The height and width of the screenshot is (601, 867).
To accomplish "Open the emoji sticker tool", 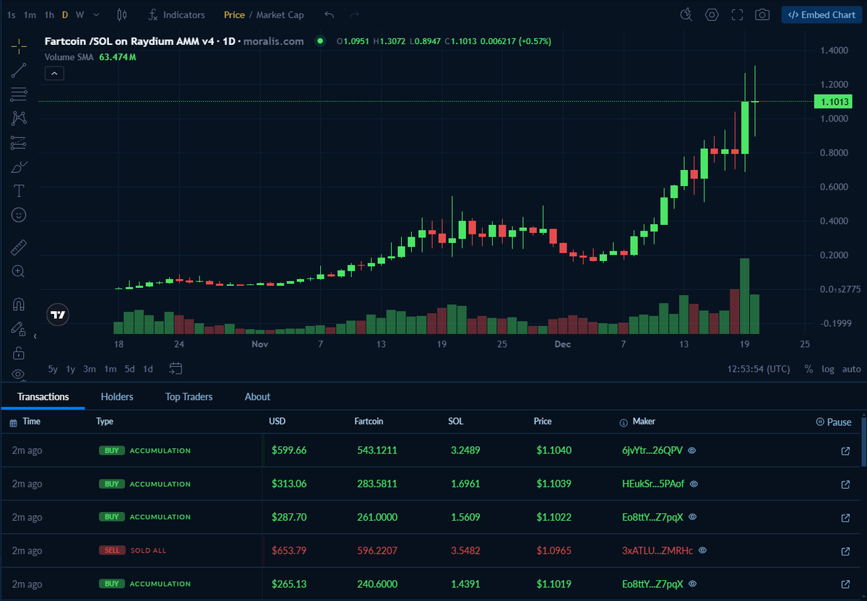I will coord(18,215).
